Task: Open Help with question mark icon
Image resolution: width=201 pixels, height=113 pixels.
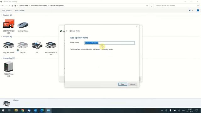Action: point(198,10)
